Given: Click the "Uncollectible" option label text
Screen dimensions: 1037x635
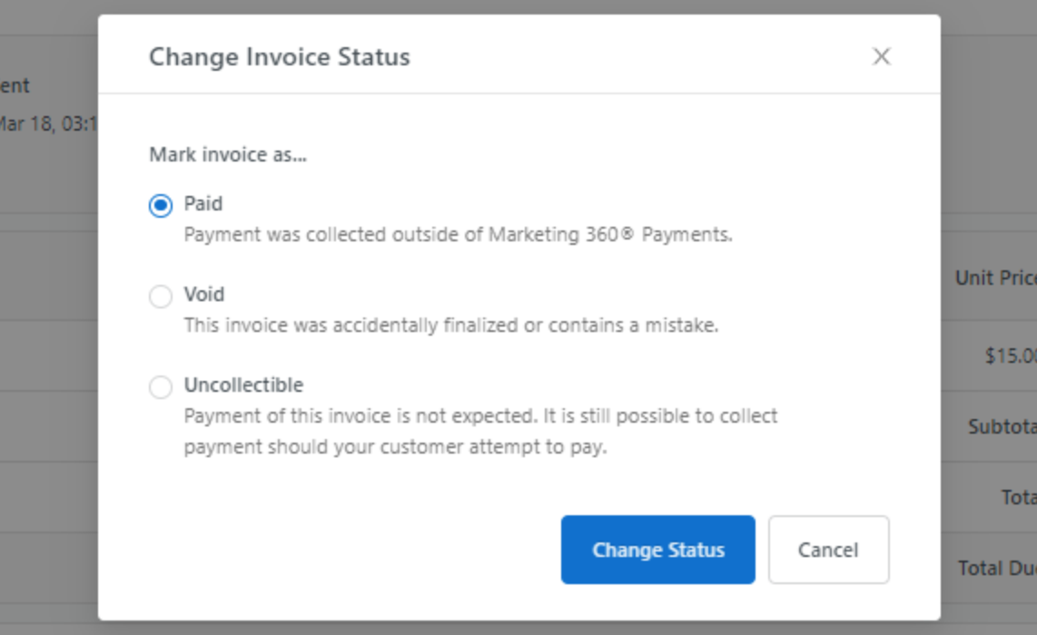Looking at the screenshot, I should 243,385.
